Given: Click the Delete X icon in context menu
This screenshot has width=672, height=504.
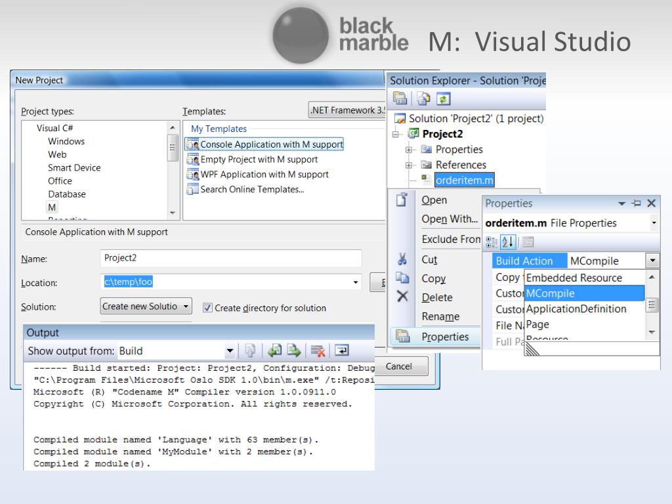Looking at the screenshot, I should coord(402,296).
